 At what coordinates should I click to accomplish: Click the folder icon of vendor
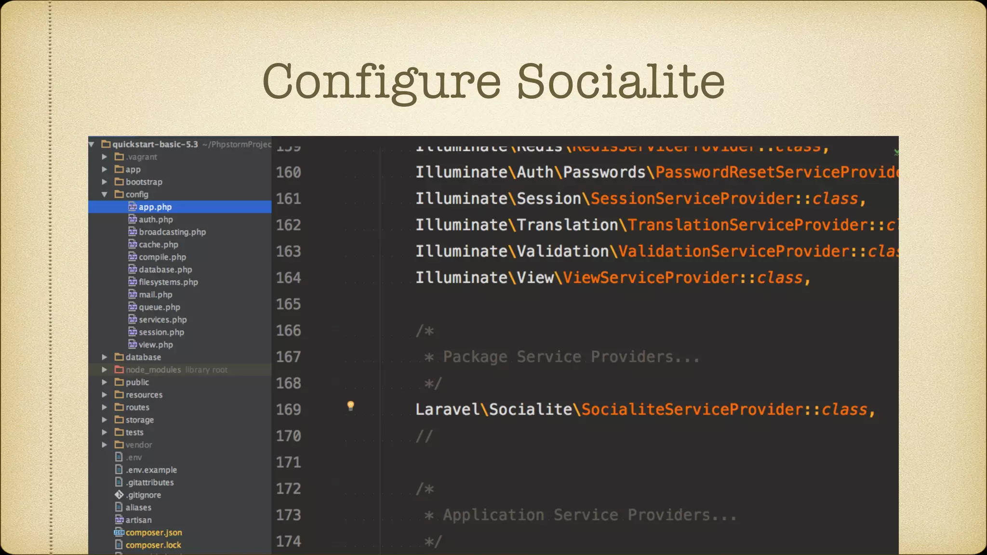(119, 445)
